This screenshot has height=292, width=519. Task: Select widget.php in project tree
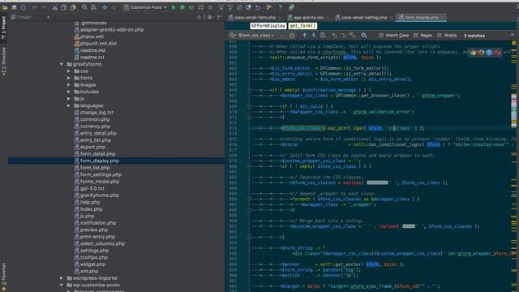coord(90,264)
